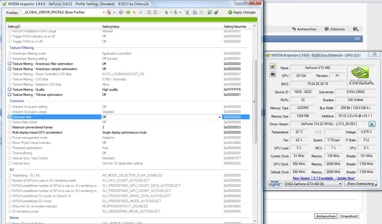This screenshot has height=224, width=382.
Task: Click the green export profiles arrow icon
Action: [x=166, y=12]
